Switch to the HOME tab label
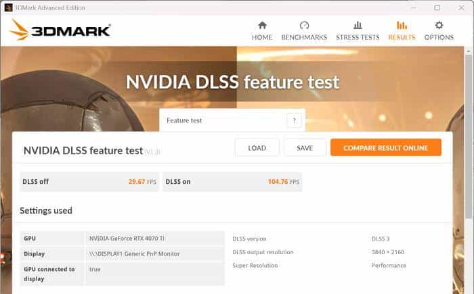Viewport: 474px width, 294px height. click(x=262, y=38)
